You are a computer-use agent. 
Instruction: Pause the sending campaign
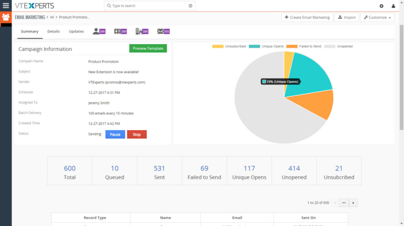coord(115,134)
